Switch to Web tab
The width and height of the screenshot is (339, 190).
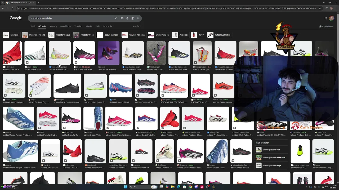(x=97, y=26)
